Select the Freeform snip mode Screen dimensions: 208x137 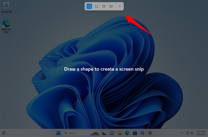click(96, 6)
